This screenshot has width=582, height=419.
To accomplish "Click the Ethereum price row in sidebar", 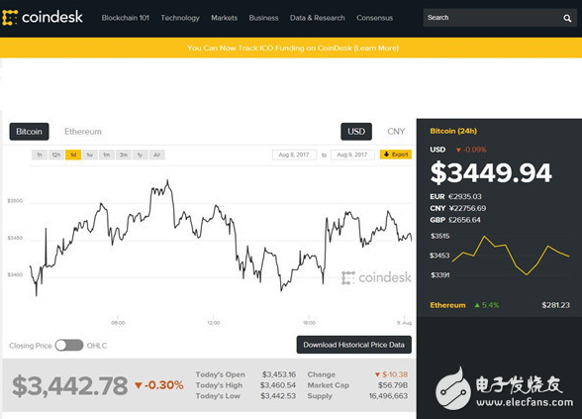I will pyautogui.click(x=500, y=305).
